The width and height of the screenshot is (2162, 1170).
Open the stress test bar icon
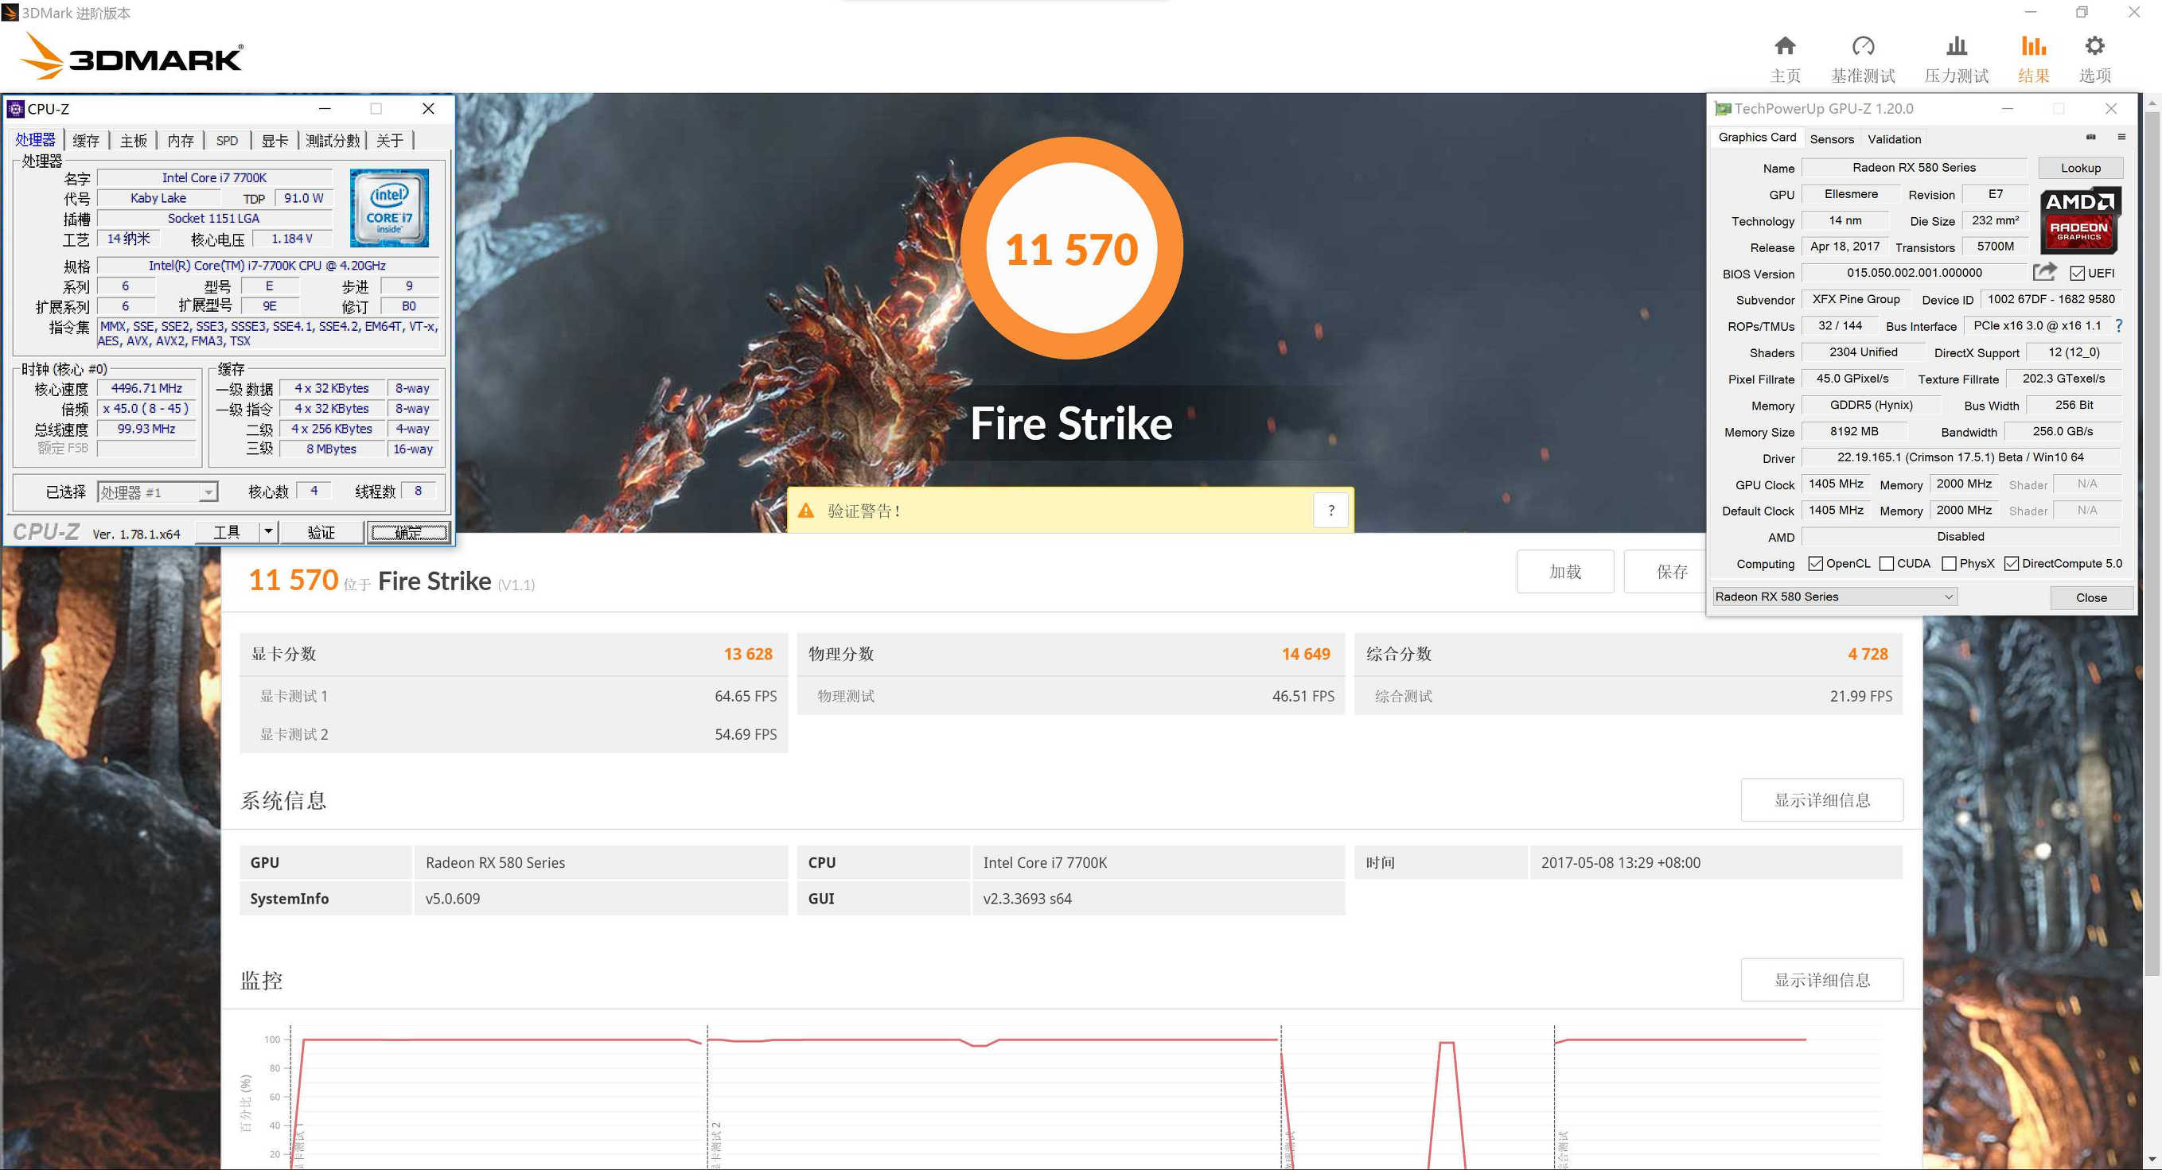1956,46
